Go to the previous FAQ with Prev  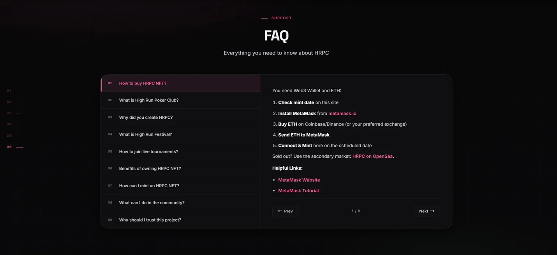coord(285,211)
